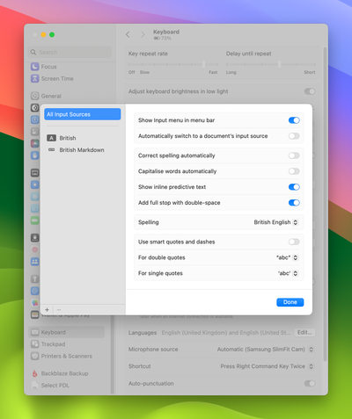Toggle the Auto-punctuation switch
Screen dimensions: 352x419
point(310,383)
